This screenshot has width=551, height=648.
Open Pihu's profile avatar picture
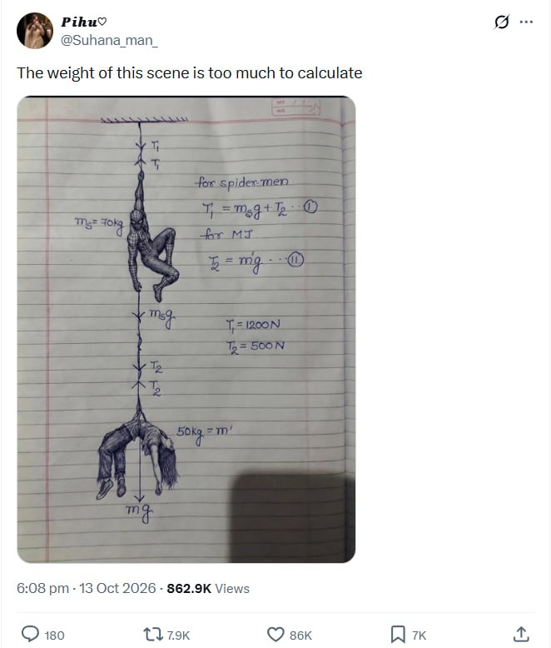pyautogui.click(x=35, y=31)
